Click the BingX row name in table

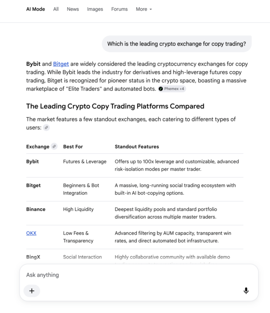(x=33, y=257)
